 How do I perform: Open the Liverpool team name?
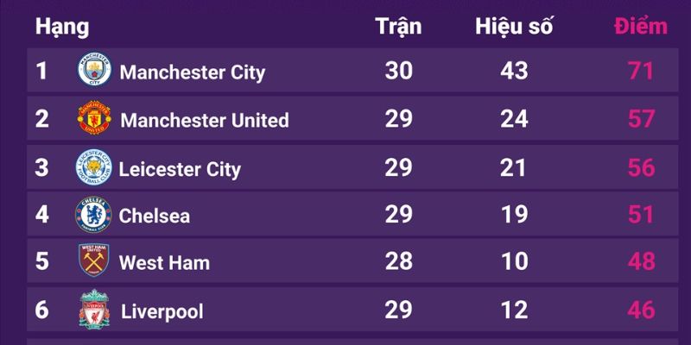[x=162, y=310]
